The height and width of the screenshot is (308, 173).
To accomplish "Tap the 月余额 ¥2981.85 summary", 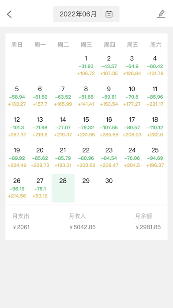I will pos(148,222).
